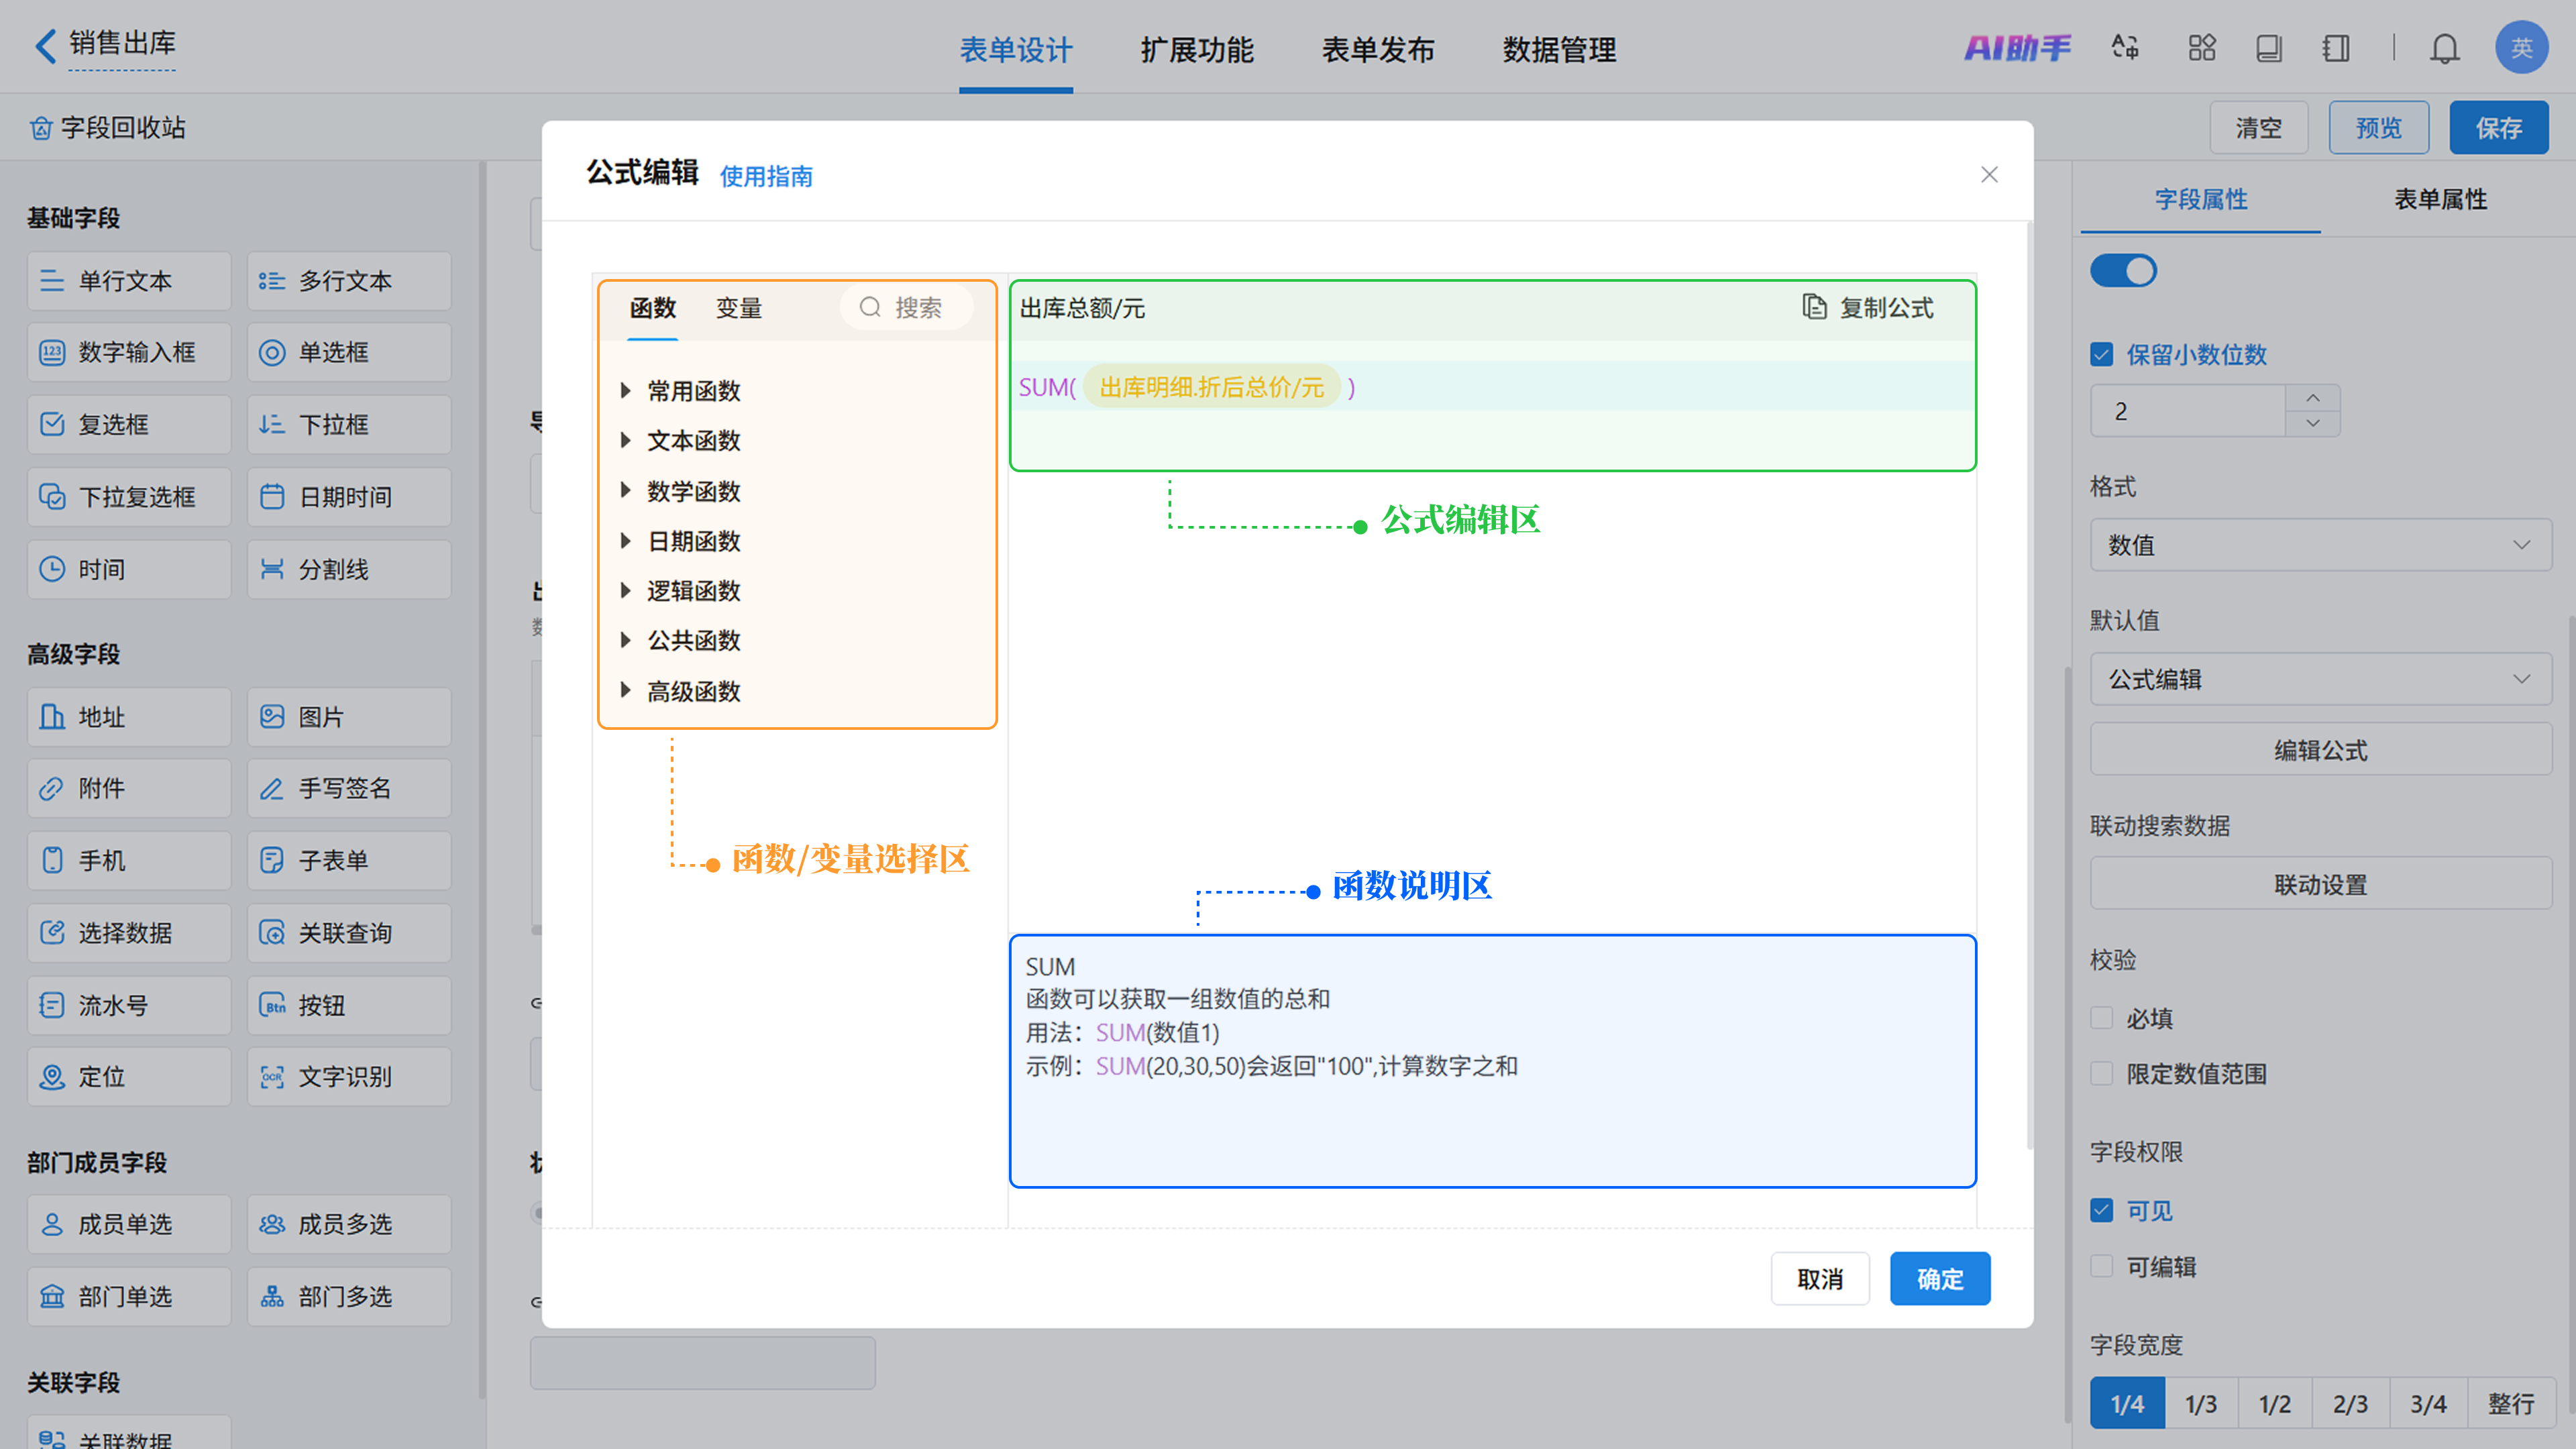Open the 格式 数值 dropdown
Viewport: 2576px width, 1449px height.
2319,545
